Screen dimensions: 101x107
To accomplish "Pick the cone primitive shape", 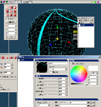I will pyautogui.click(x=7, y=15).
